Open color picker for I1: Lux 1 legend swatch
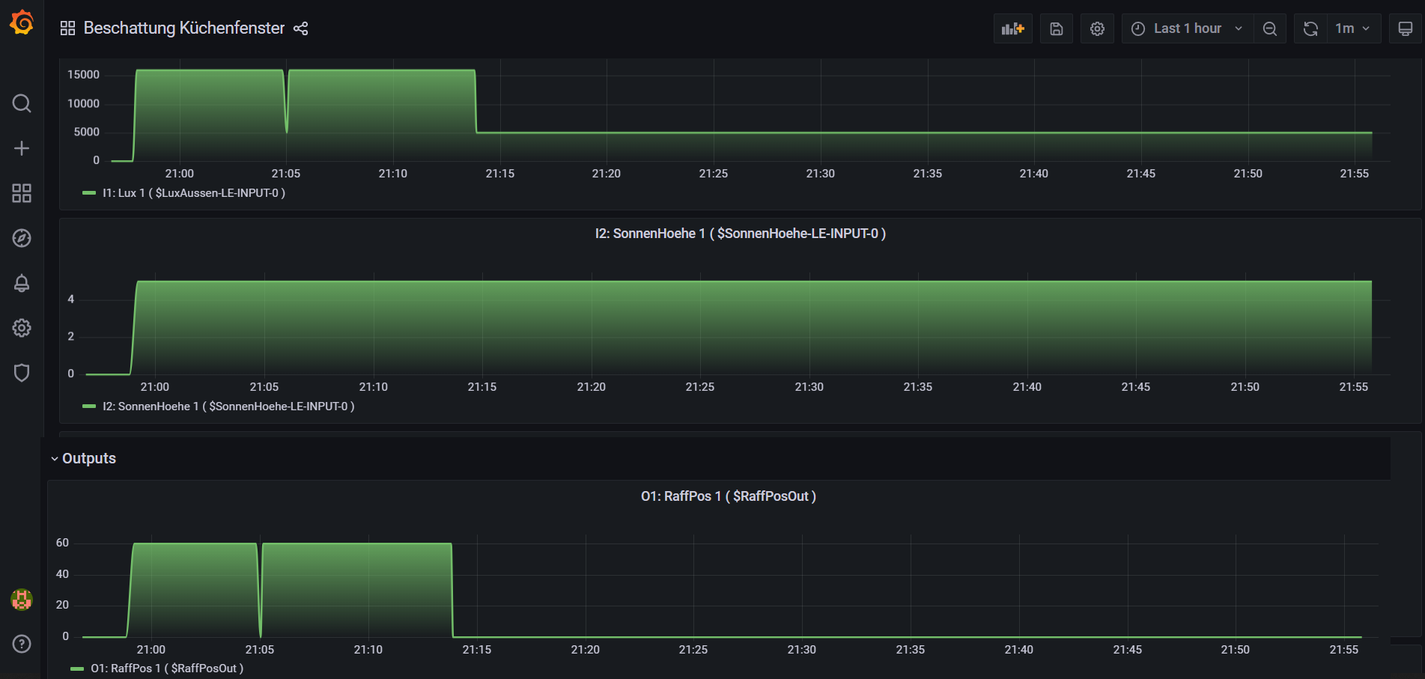Viewport: 1425px width, 679px height. [89, 193]
